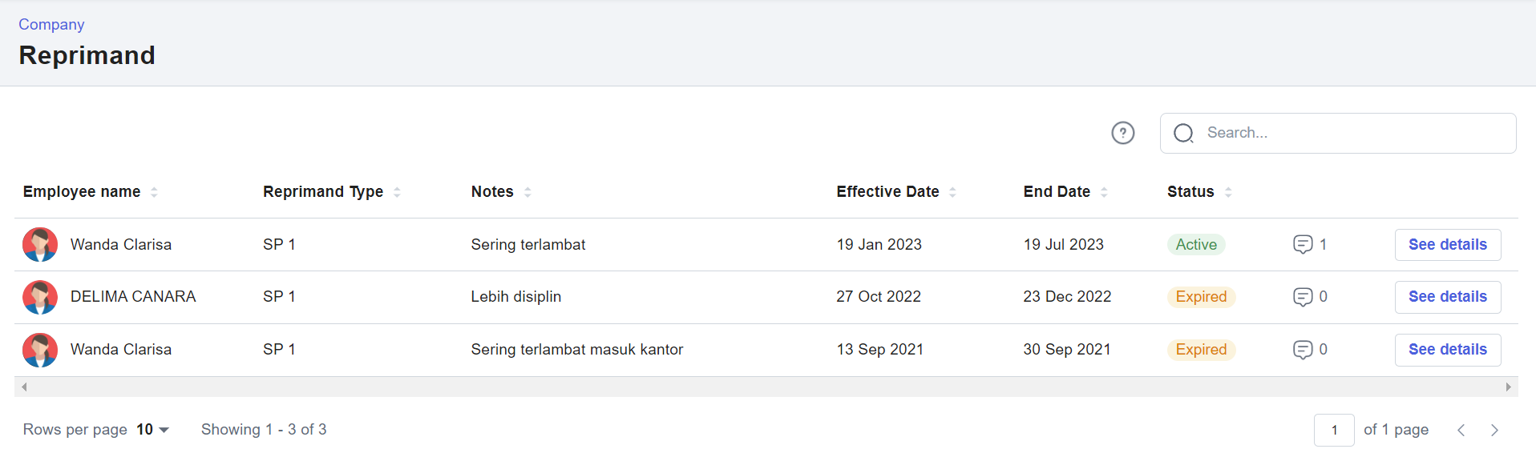See details for Lebih disiplin reprimand
Viewport: 1536px width, 461px height.
pos(1448,297)
